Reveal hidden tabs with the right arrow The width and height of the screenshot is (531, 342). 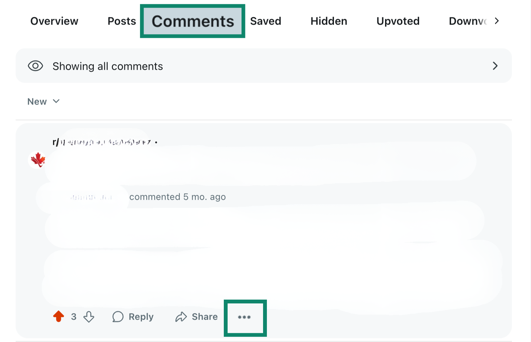pyautogui.click(x=497, y=21)
